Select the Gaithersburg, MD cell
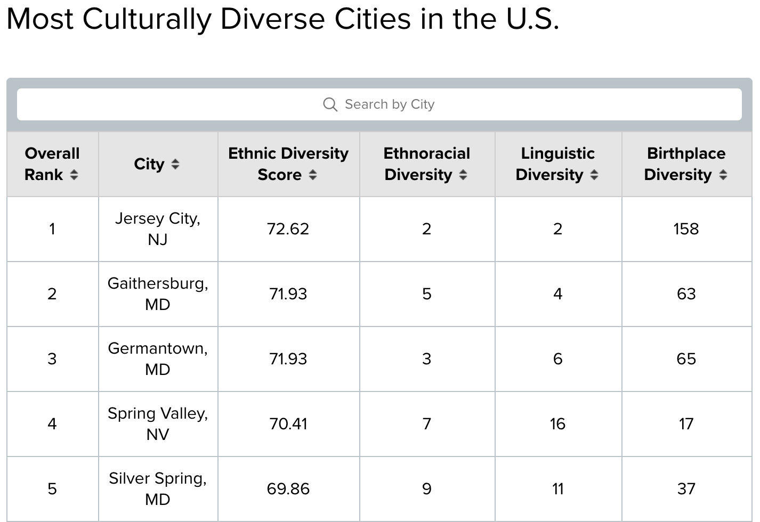Screen dimensions: 760x522 [158, 294]
